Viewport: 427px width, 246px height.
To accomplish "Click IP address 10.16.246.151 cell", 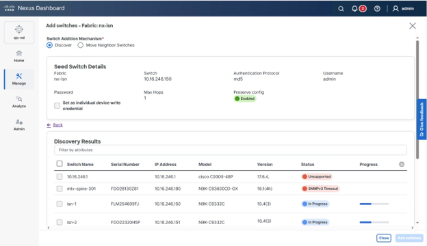I will tap(168, 222).
